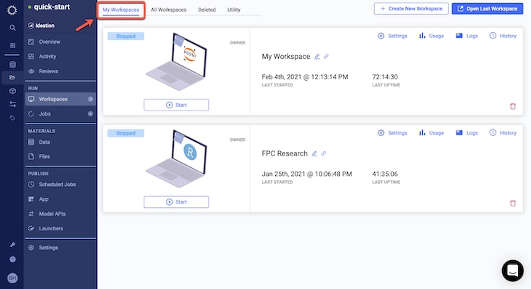Click the FPC Research title text

tap(285, 153)
